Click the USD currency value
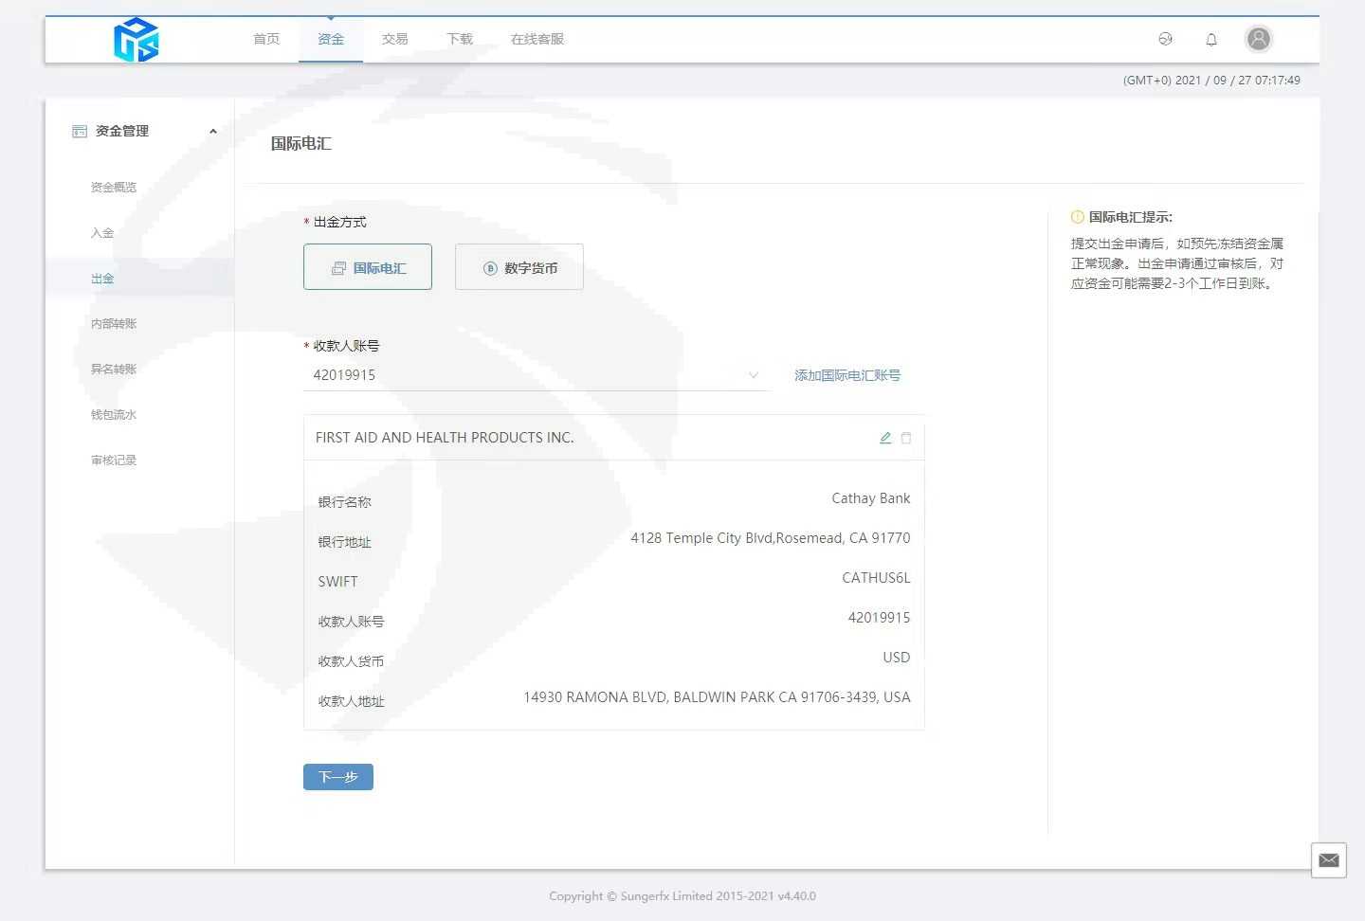Image resolution: width=1365 pixels, height=921 pixels. [897, 658]
